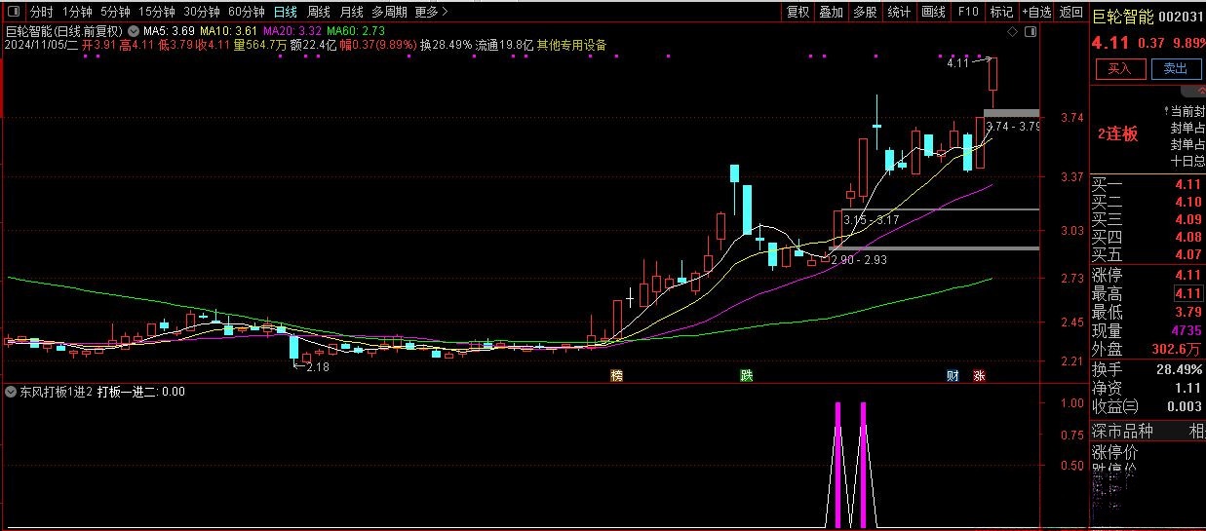
Task: Click the green '跌' marker icon
Action: click(746, 375)
